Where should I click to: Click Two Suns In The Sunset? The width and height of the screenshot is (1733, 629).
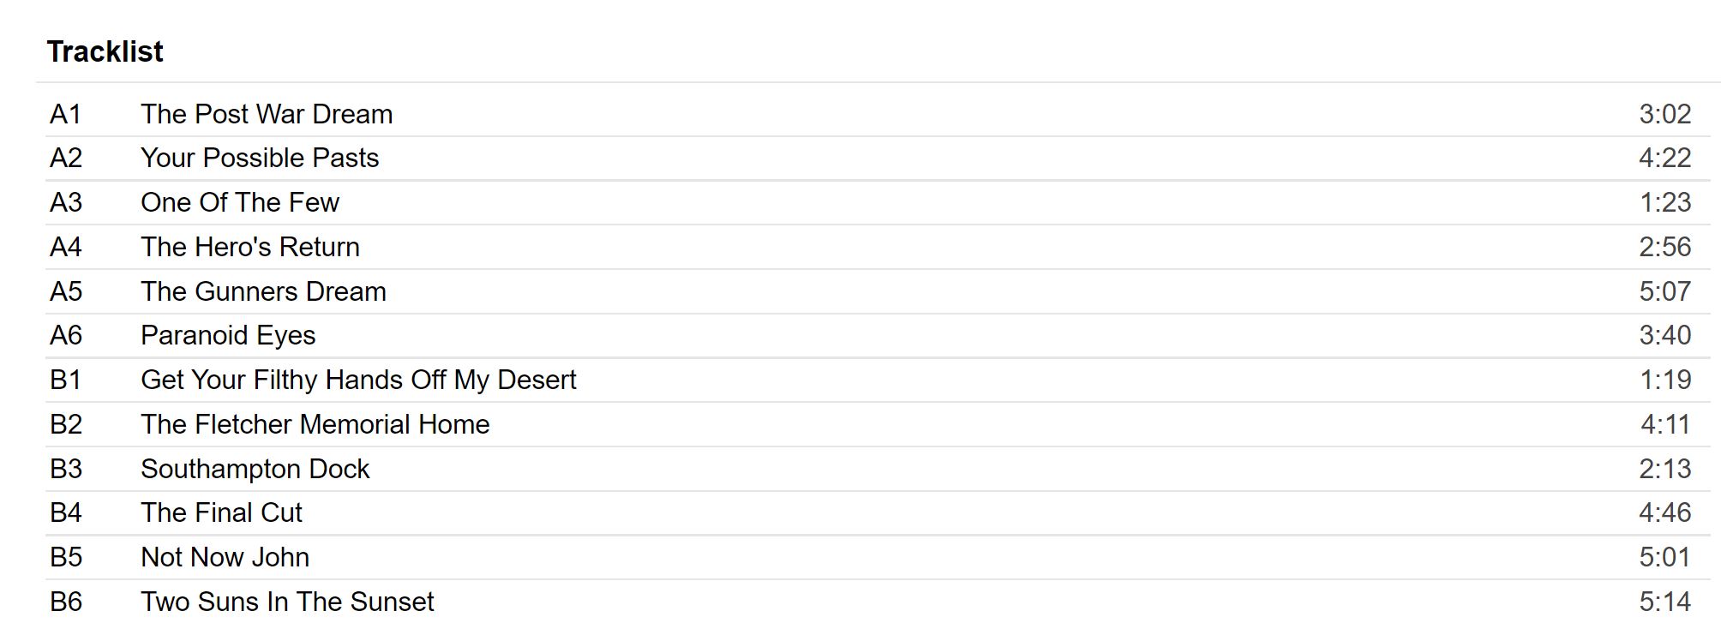pos(287,602)
